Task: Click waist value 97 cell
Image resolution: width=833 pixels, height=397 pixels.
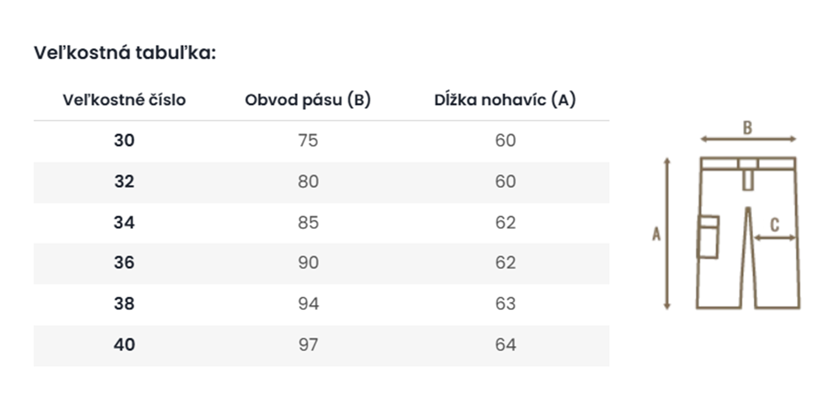Action: point(308,345)
